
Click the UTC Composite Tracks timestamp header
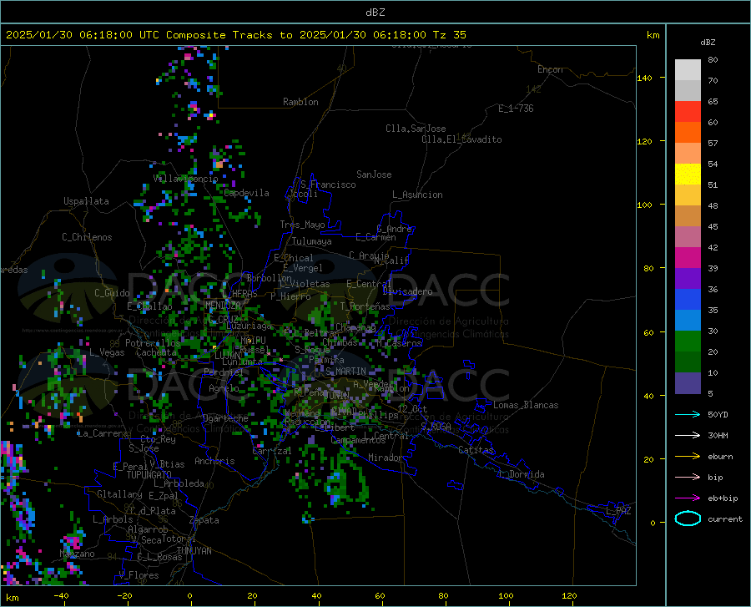[236, 35]
